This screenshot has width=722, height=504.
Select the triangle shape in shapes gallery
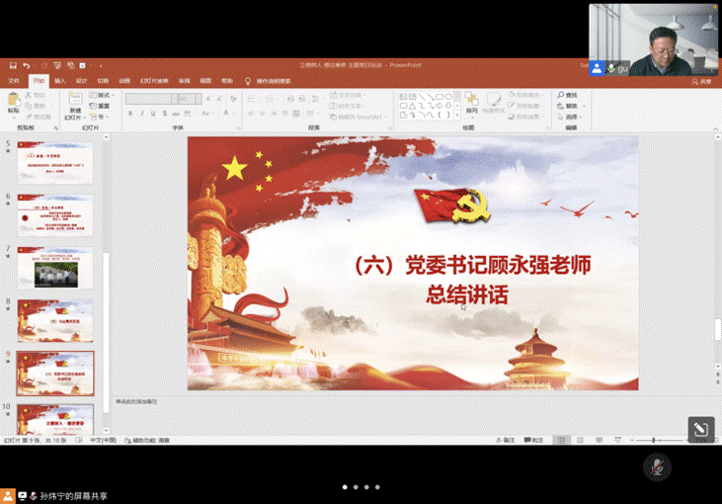coord(412,106)
